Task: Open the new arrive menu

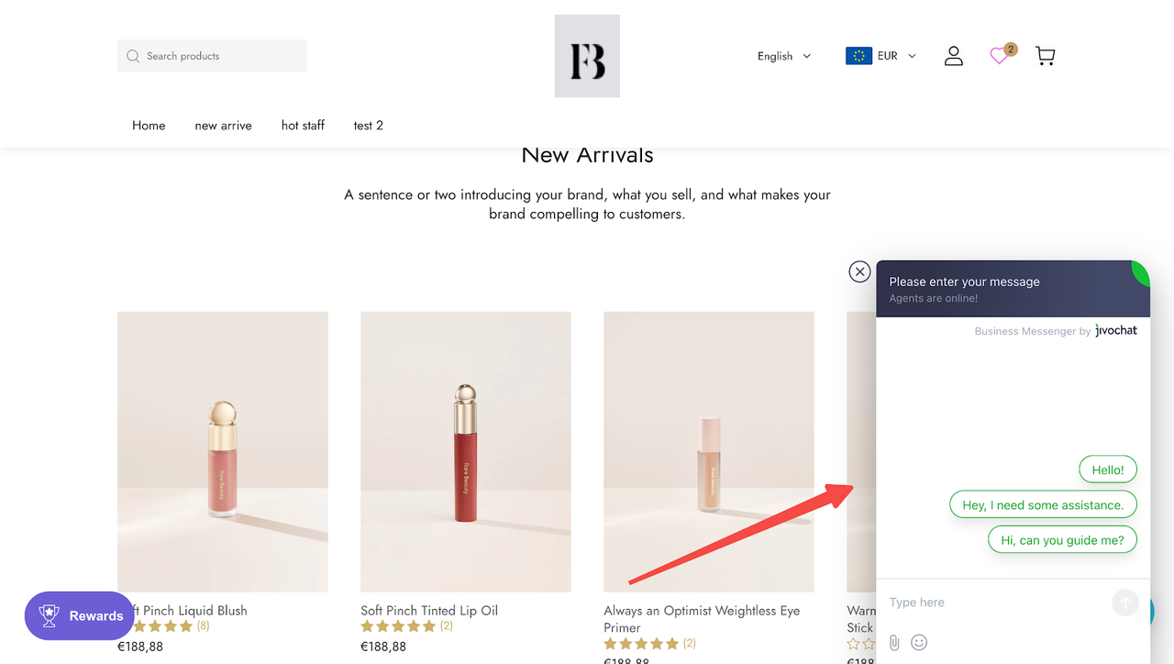Action: (223, 126)
